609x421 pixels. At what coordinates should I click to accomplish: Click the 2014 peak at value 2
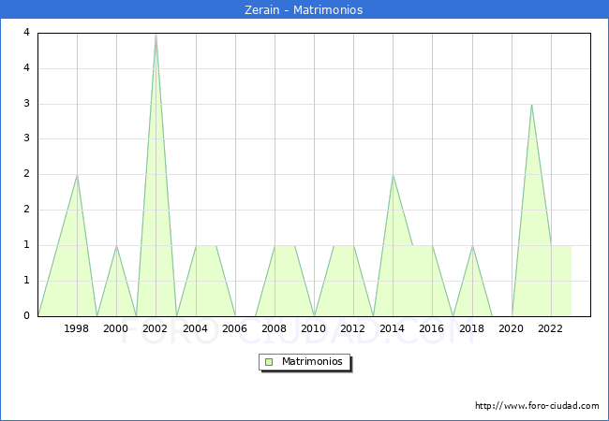[394, 175]
